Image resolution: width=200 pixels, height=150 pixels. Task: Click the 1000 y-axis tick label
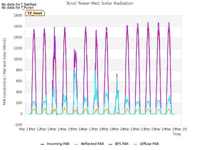click(x=18, y=59)
